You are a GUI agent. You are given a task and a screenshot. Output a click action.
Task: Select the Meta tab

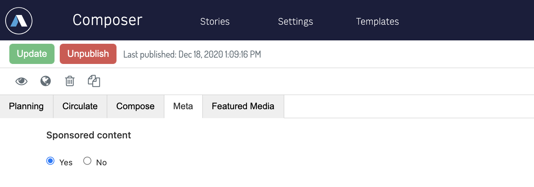coord(183,106)
